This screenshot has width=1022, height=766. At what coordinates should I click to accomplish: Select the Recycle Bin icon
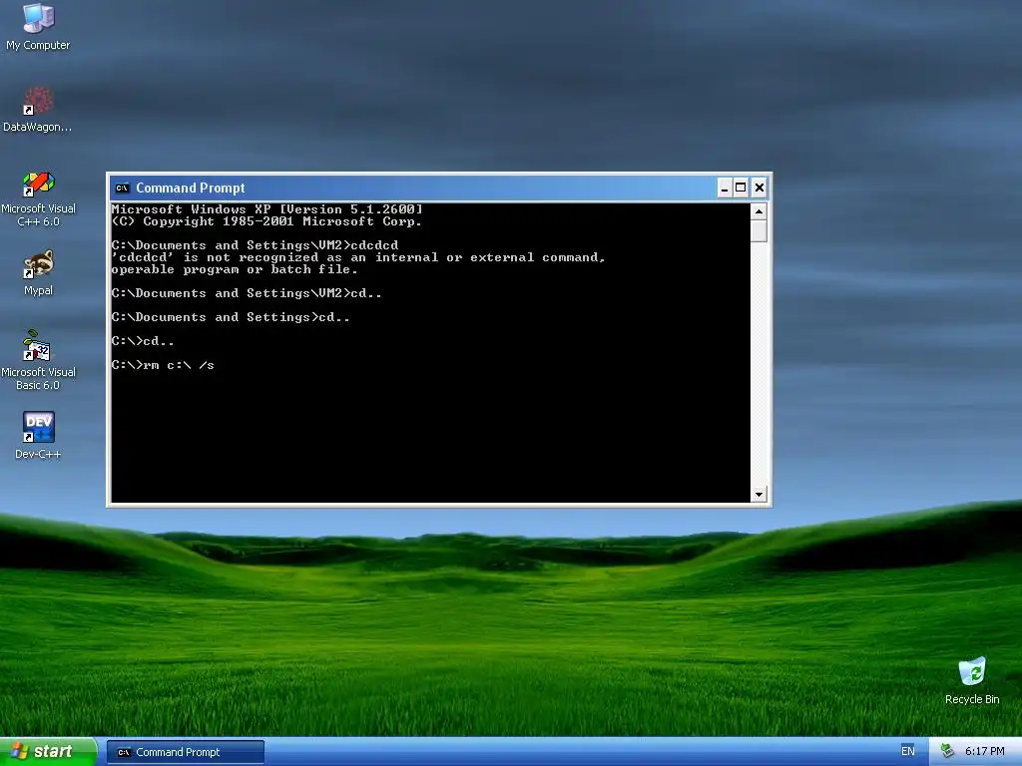point(972,680)
